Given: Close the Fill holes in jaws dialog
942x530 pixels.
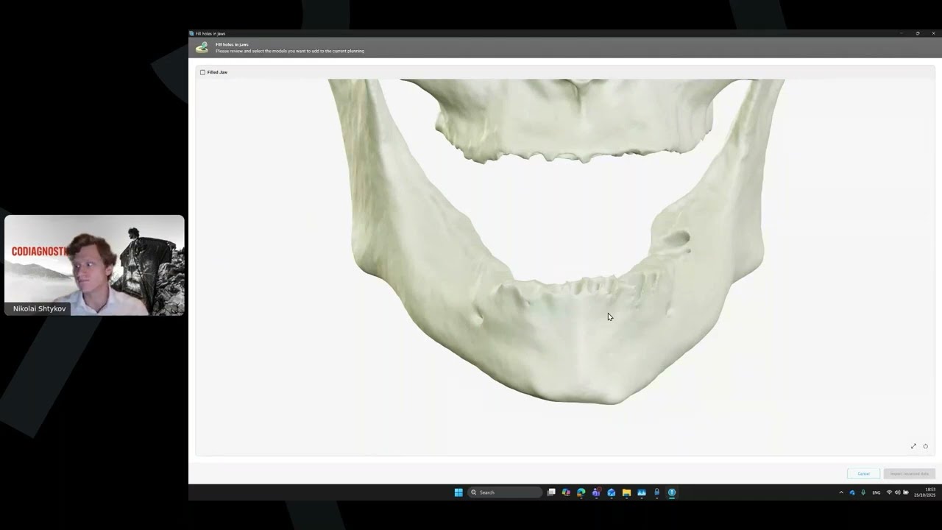Looking at the screenshot, I should coord(933,33).
